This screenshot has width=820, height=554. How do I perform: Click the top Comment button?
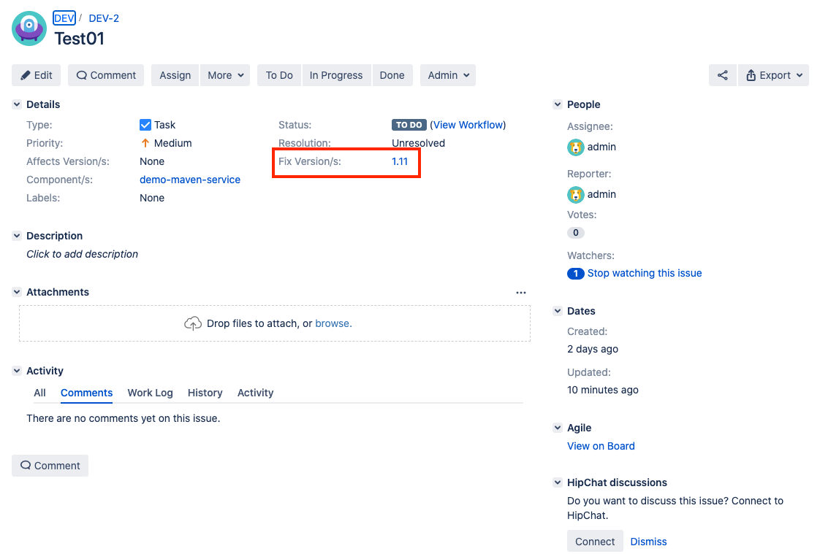point(106,75)
